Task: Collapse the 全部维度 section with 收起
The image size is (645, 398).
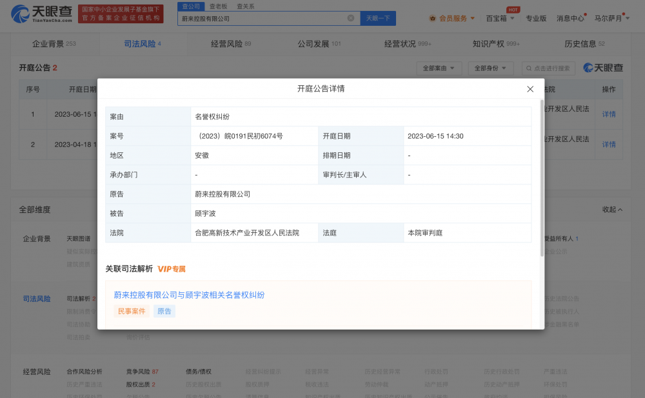Action: pos(613,210)
